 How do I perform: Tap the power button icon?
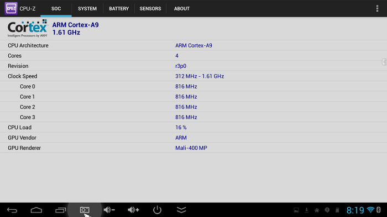coord(157,210)
